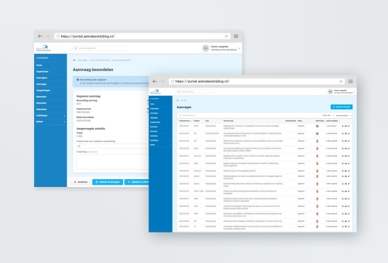Click the info icon in the blue notice banner
Viewport: 388px width, 263px height.
pos(77,80)
